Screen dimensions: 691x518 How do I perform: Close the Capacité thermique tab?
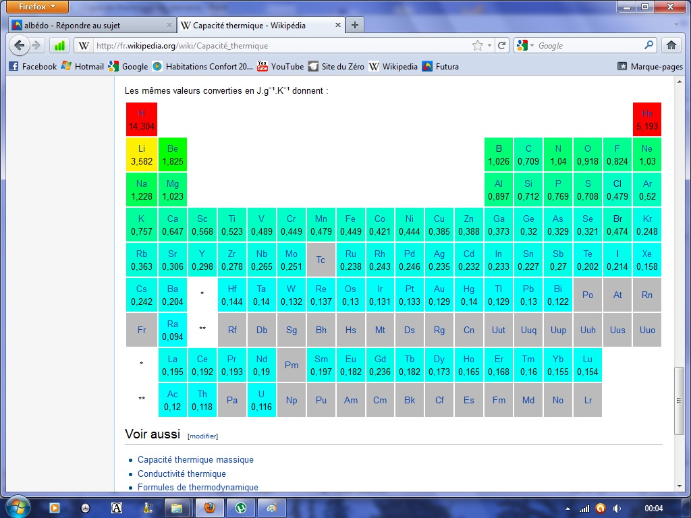pos(337,25)
